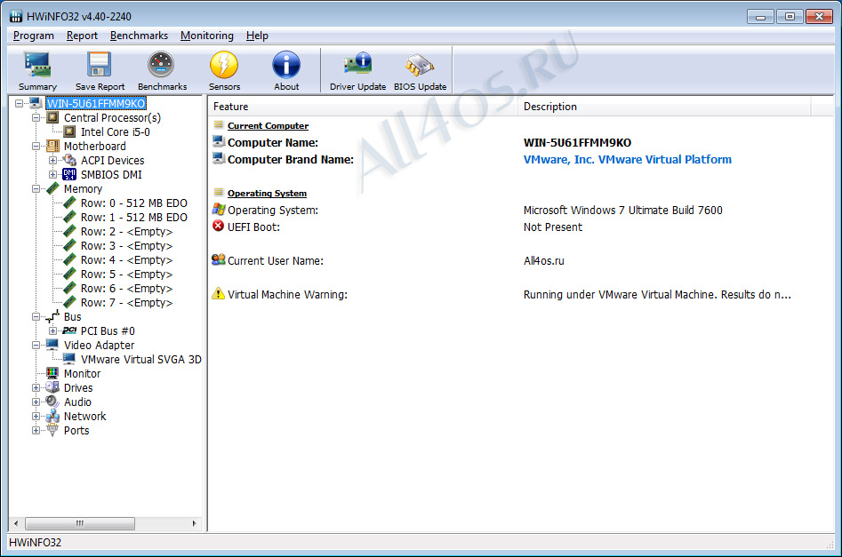
Task: Click the PCI Bus #0 icon
Action: [69, 330]
